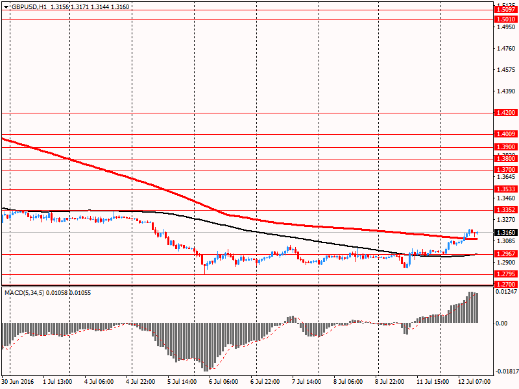Click the MACD scale value 0.01247
519x389 pixels.
pos(507,292)
